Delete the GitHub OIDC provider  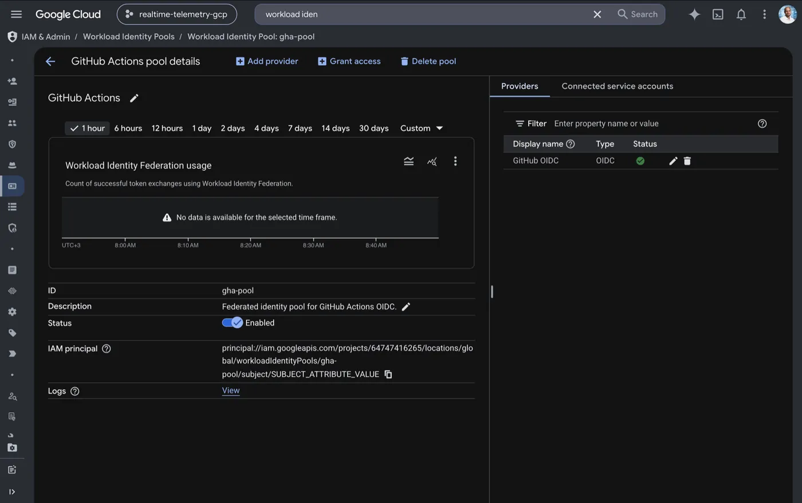tap(687, 161)
